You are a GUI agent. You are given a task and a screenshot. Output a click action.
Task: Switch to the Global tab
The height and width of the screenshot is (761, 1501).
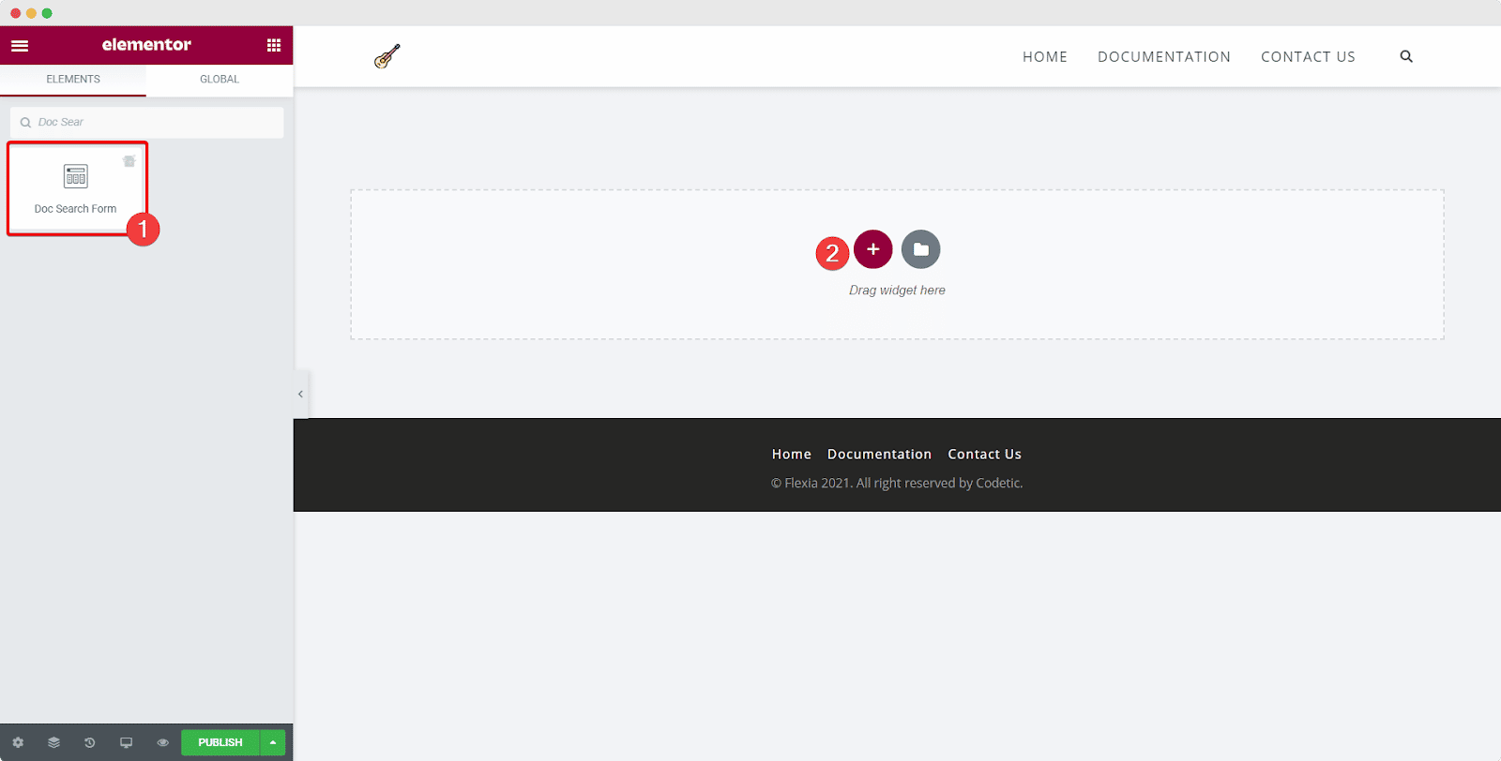(220, 80)
